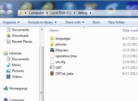The height and width of the screenshot is (101, 138).
Task: Click the navigation pane scrollbar thumb
Action: point(41,74)
